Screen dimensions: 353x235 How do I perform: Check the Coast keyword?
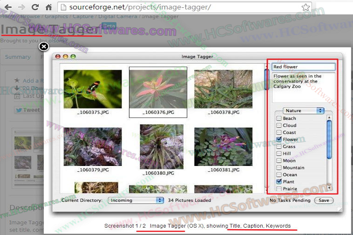pyautogui.click(x=279, y=133)
